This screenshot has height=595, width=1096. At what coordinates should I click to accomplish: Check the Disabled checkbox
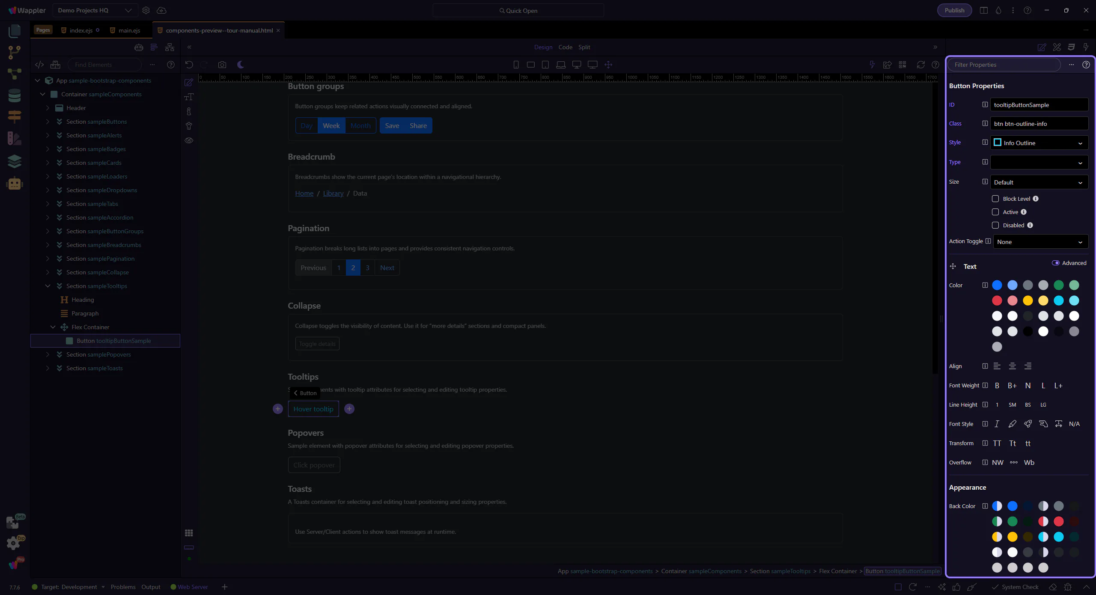click(x=995, y=225)
